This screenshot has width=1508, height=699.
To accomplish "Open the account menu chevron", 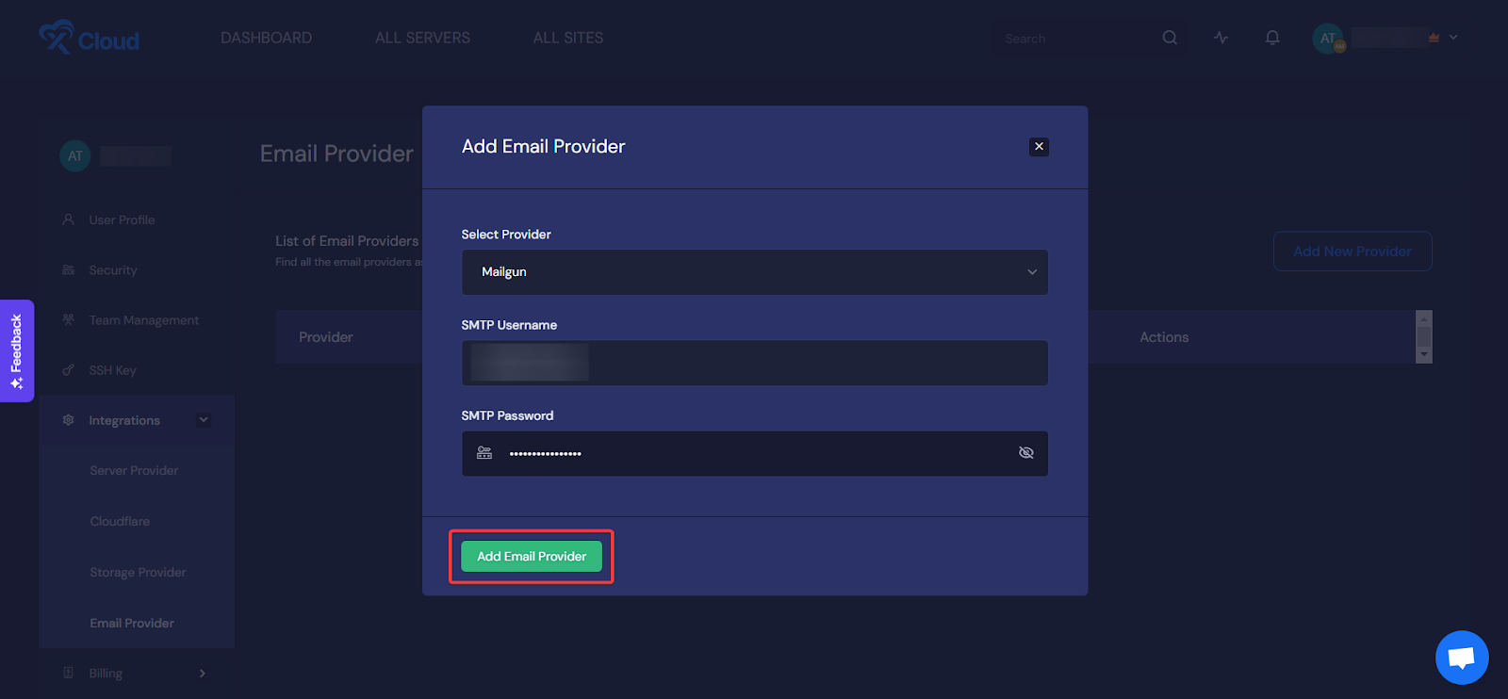I will coord(1453,38).
